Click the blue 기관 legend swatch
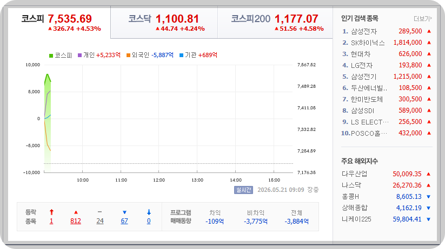This screenshot has width=445, height=249. 181,55
